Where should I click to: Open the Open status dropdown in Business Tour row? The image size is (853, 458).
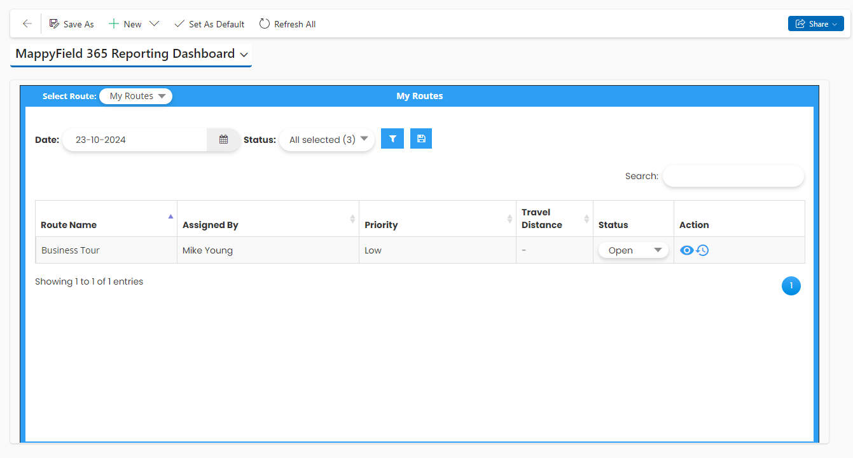(x=634, y=250)
